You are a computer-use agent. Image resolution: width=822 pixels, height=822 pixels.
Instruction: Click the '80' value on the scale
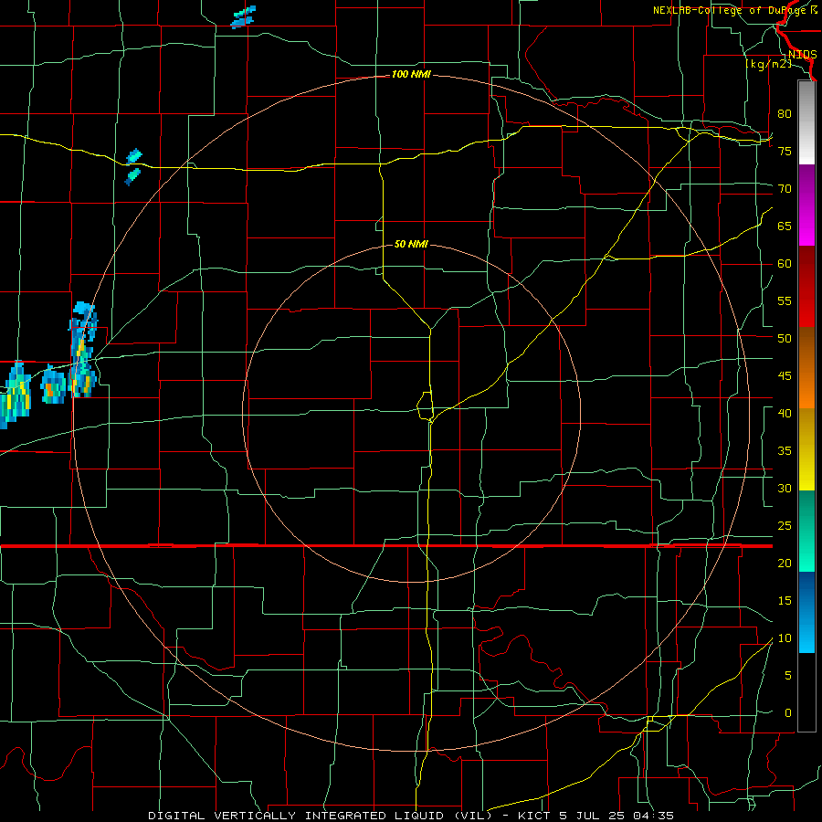pos(785,114)
